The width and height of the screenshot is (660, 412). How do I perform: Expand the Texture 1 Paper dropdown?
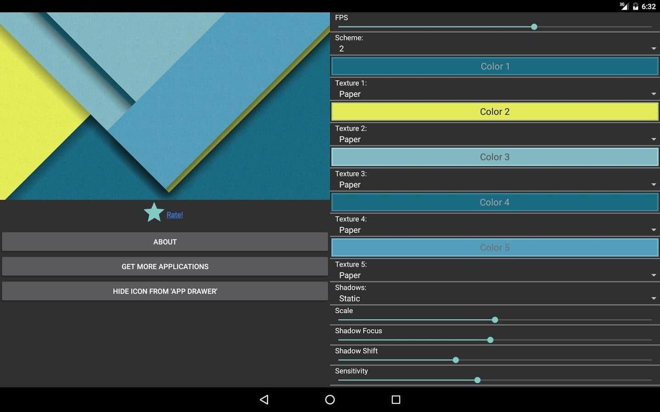(x=495, y=94)
